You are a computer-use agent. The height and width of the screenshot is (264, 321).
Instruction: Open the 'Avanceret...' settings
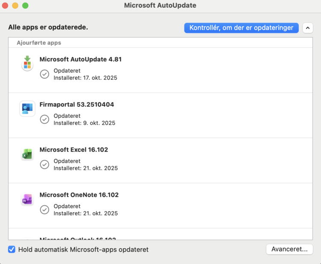pos(289,249)
